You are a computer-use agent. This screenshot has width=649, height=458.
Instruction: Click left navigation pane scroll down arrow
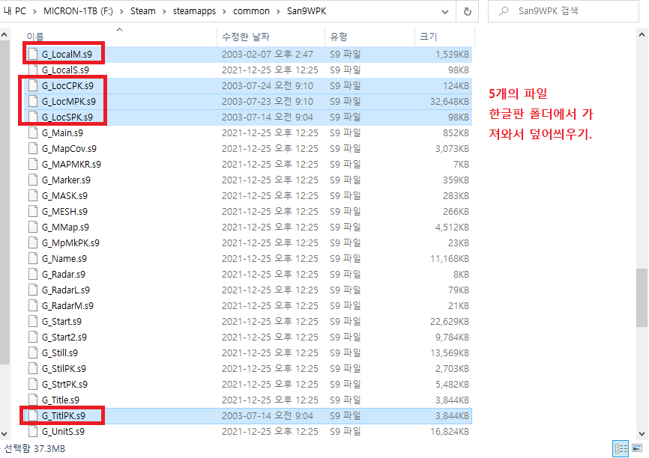[x=4, y=433]
